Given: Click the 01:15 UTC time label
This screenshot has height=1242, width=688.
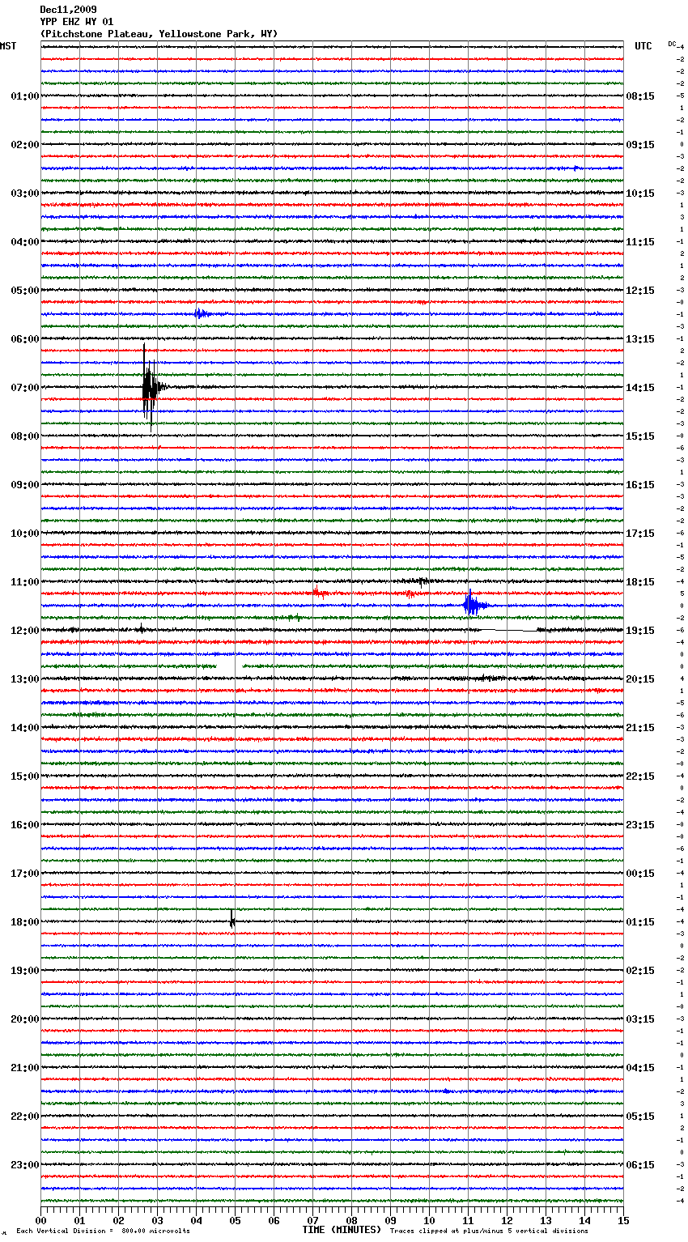Looking at the screenshot, I should tap(640, 922).
